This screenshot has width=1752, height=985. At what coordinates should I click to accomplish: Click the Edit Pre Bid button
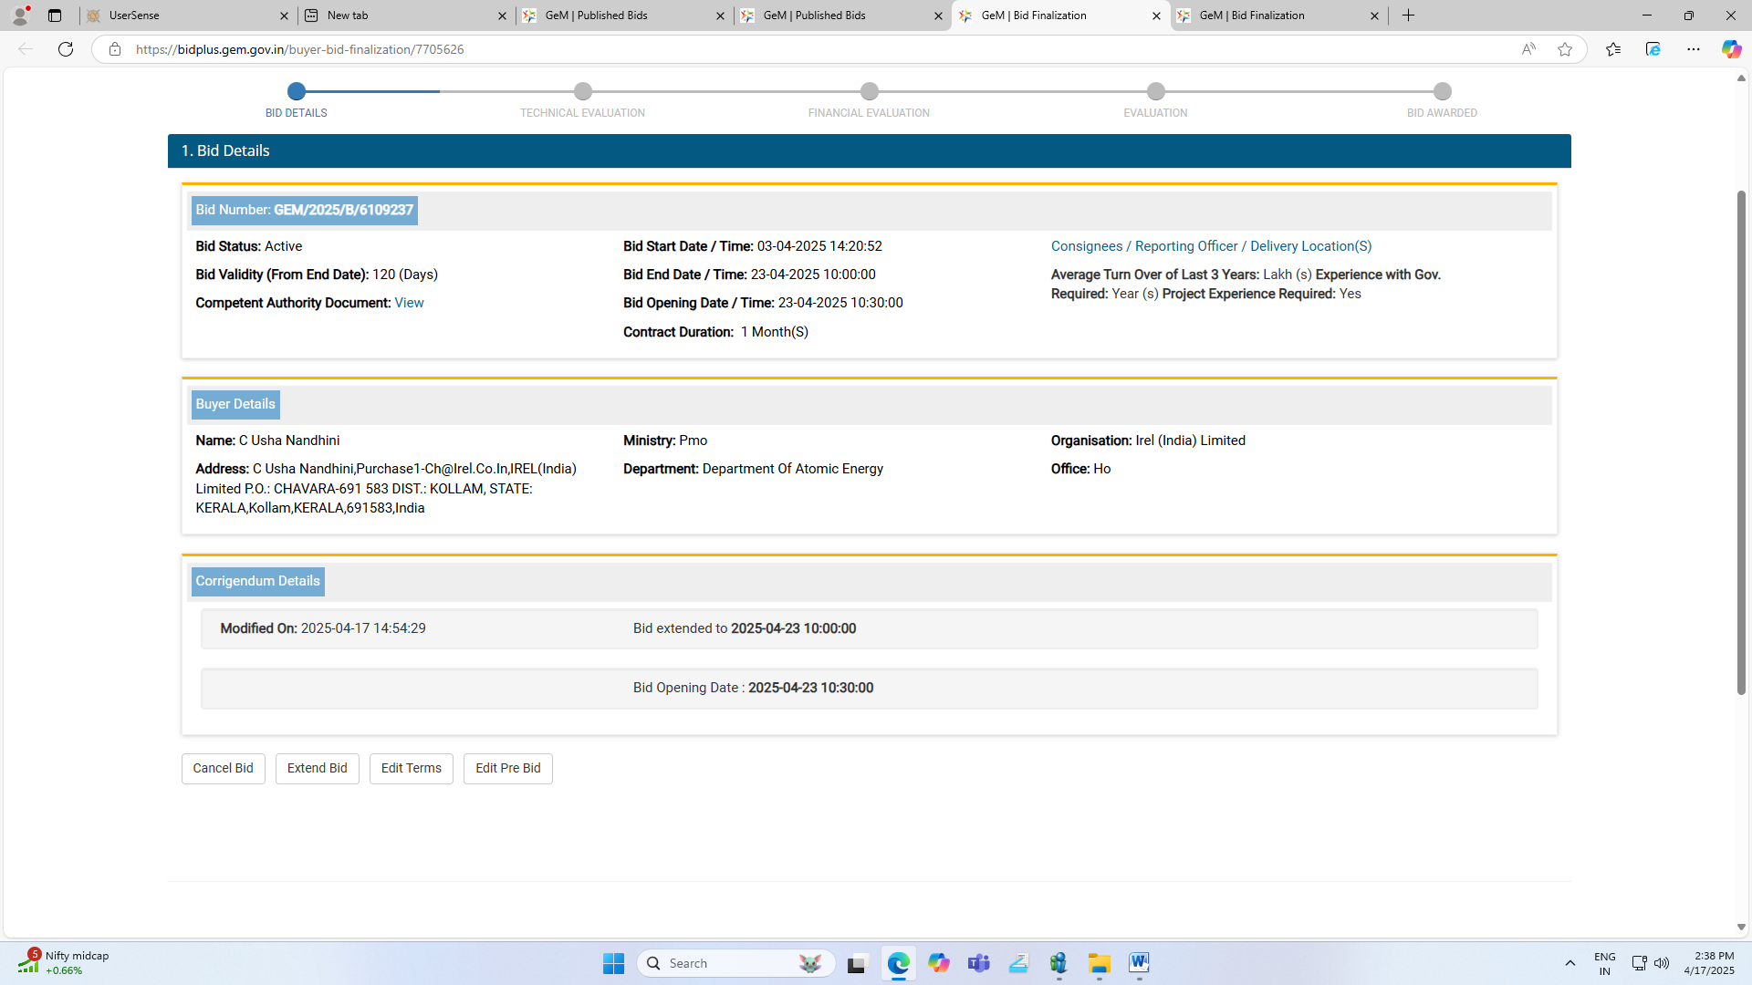pos(507,768)
